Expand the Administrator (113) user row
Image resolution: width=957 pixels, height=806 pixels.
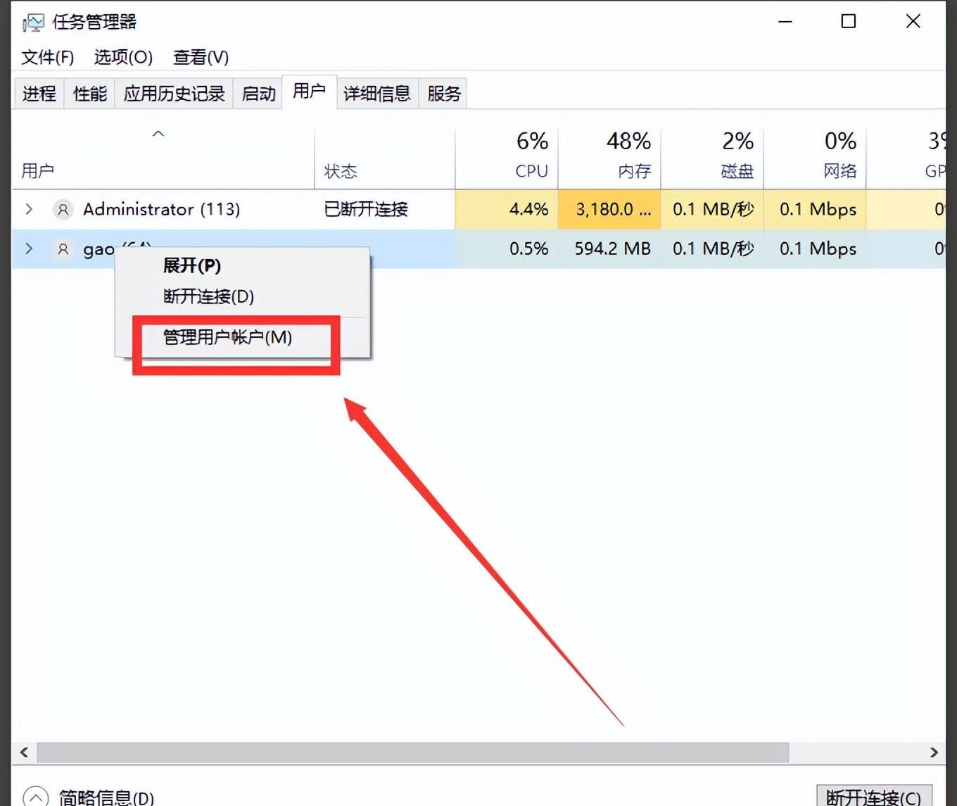29,209
